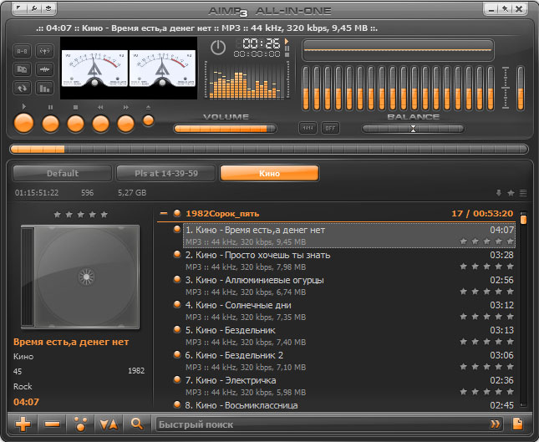Open the main menu arrow icon in title bar
The height and width of the screenshot is (442, 539).
coord(19,8)
